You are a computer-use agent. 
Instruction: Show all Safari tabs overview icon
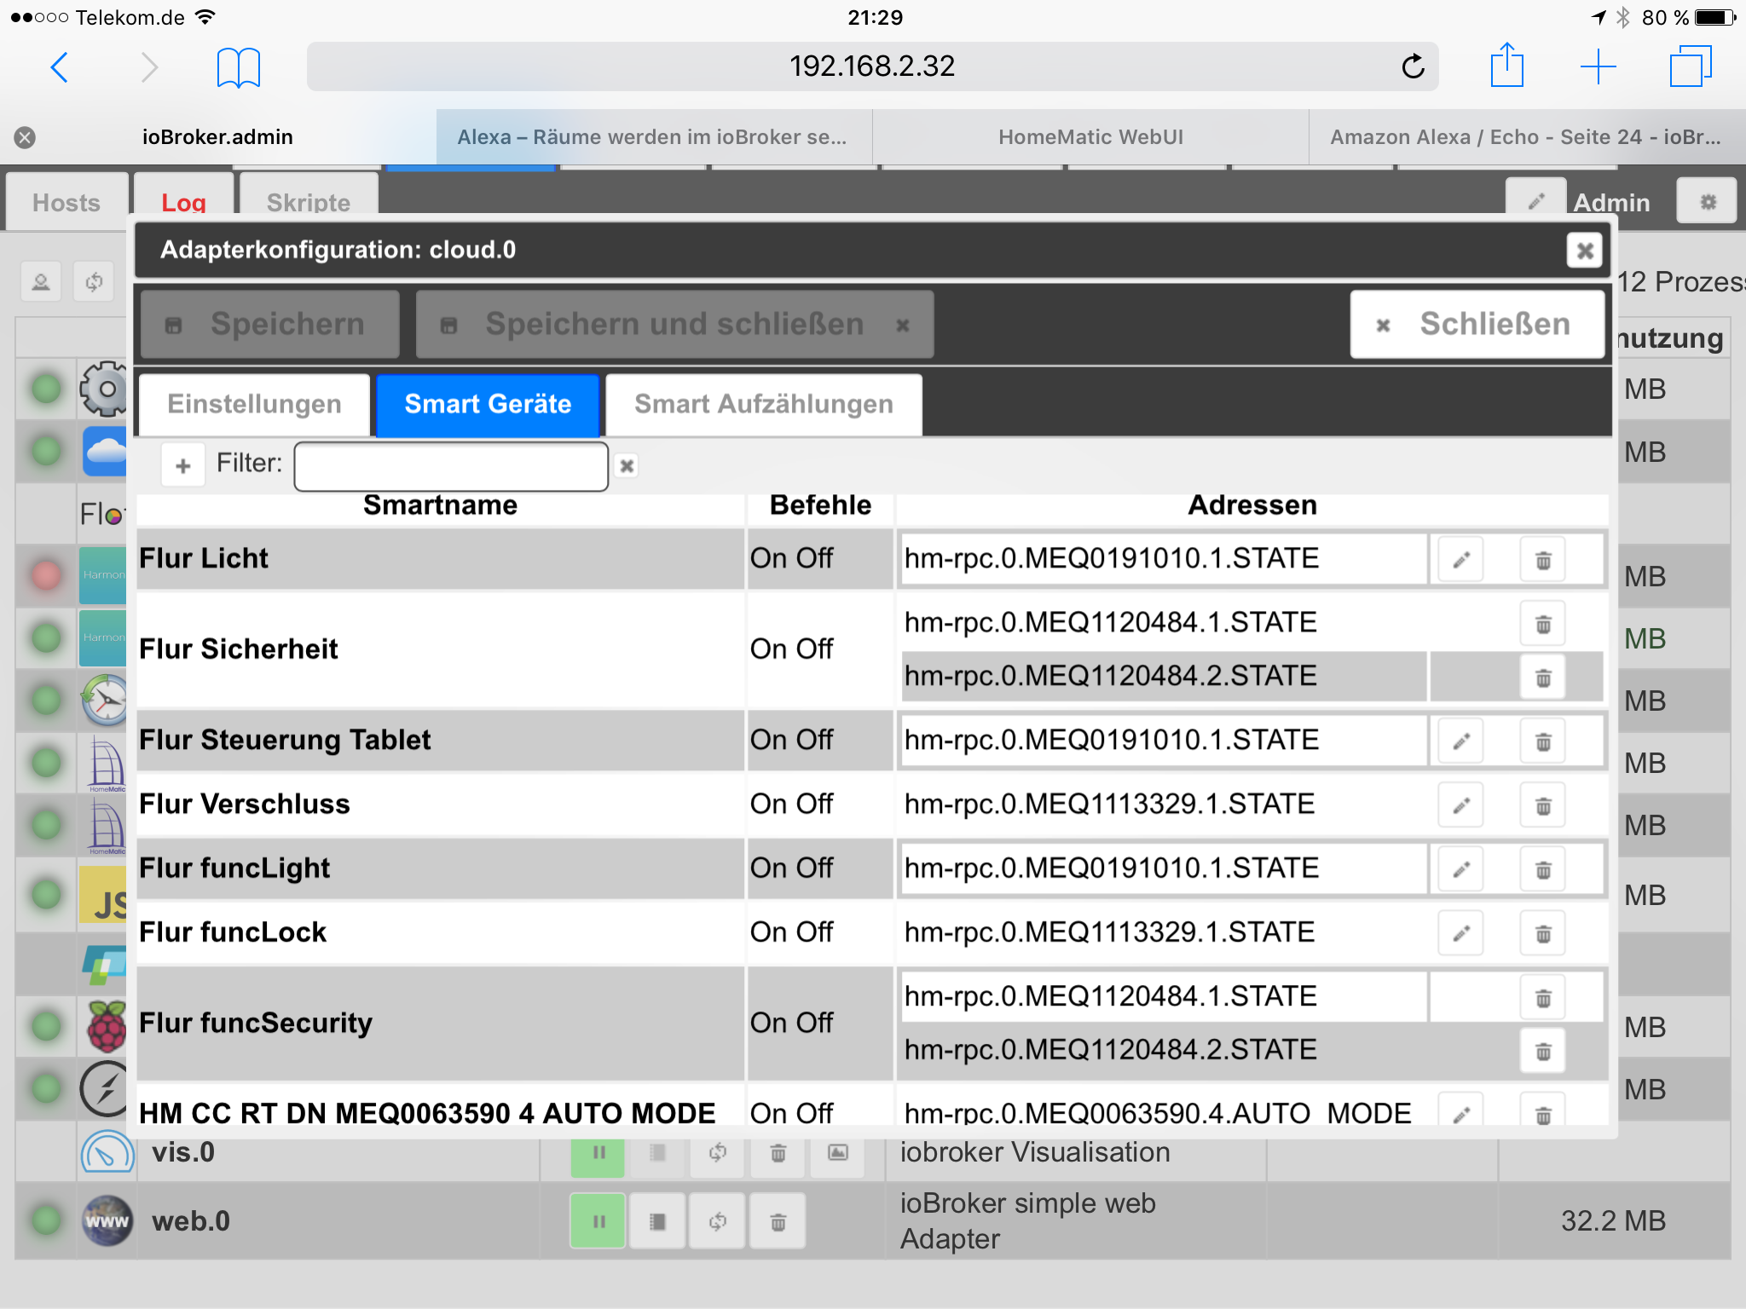(x=1690, y=66)
